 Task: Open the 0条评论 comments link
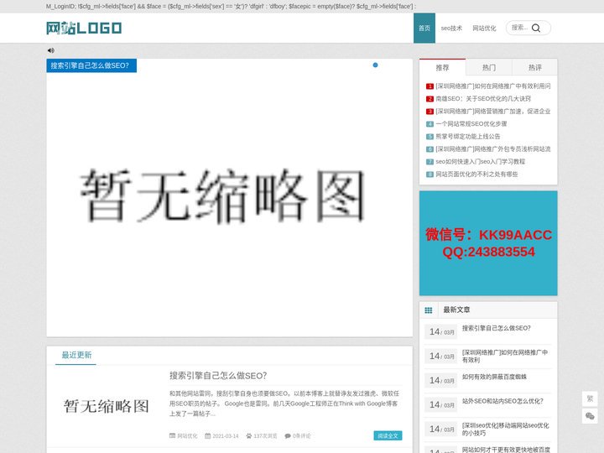click(x=302, y=436)
